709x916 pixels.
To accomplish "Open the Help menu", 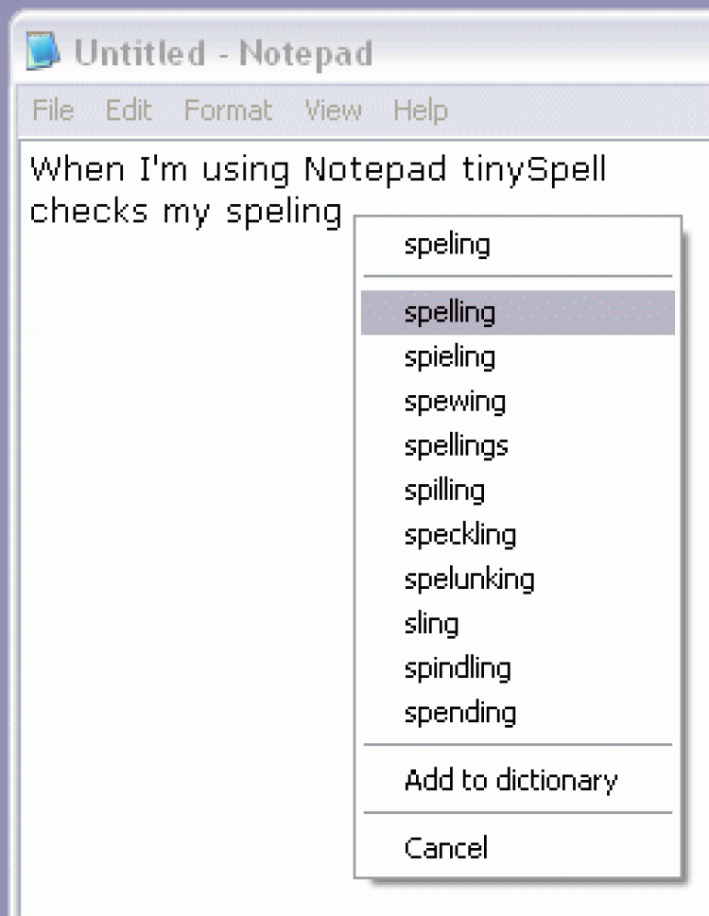I will pyautogui.click(x=420, y=111).
